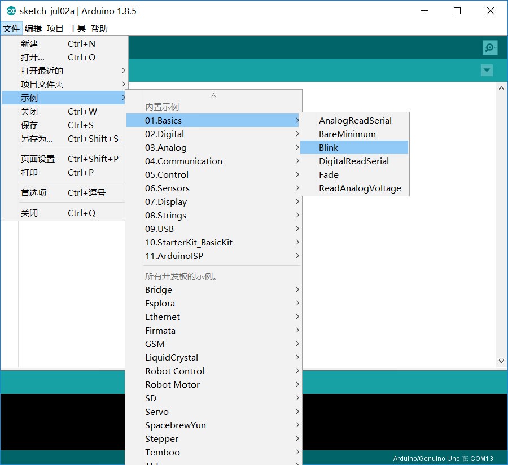The height and width of the screenshot is (465, 508).
Task: Expand the Ethernet library examples
Action: pyautogui.click(x=213, y=317)
